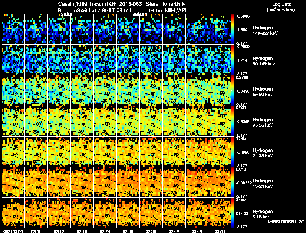
Task: Click the '063T03:00' time axis label
Action: click(13, 231)
